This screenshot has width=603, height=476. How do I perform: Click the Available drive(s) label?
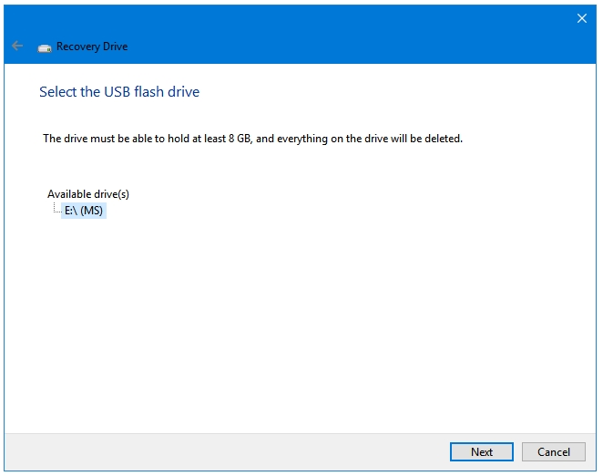[88, 194]
